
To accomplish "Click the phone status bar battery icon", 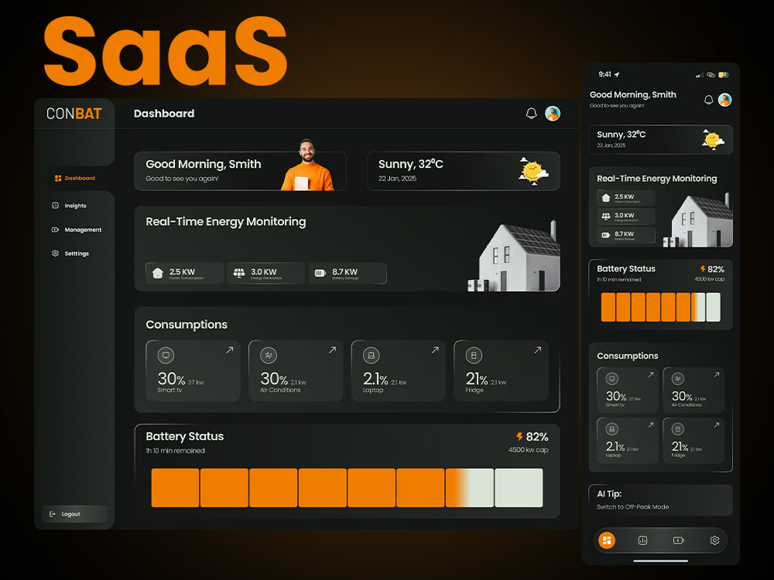I will [723, 75].
